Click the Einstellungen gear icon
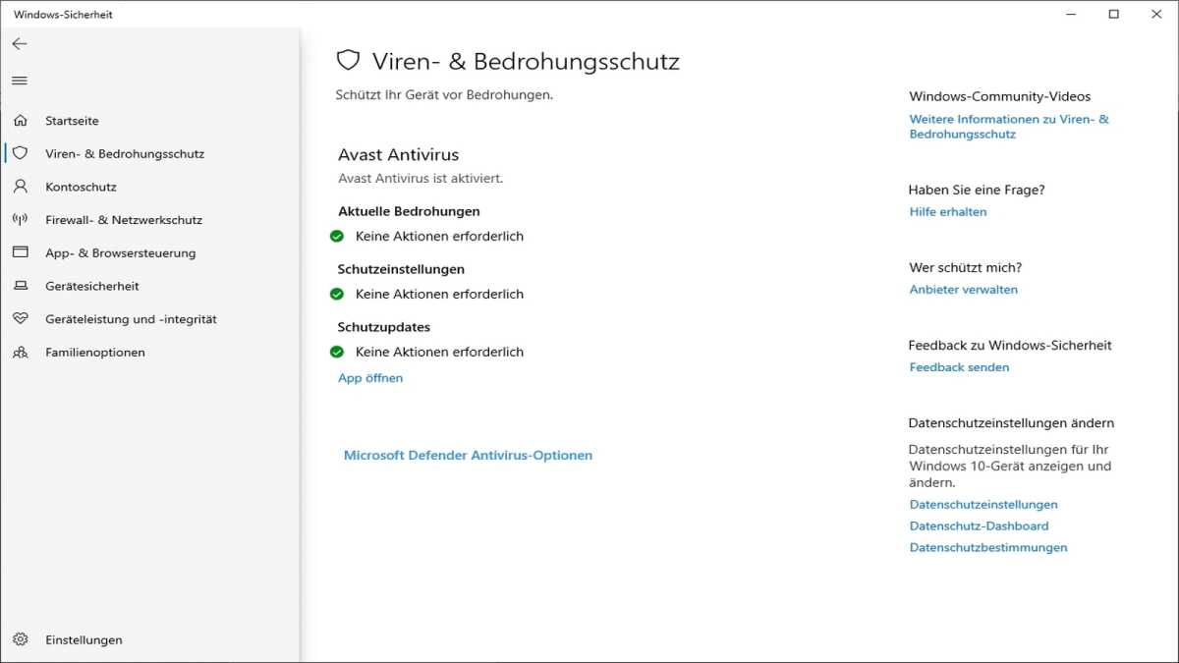This screenshot has height=663, width=1179. pyautogui.click(x=21, y=639)
